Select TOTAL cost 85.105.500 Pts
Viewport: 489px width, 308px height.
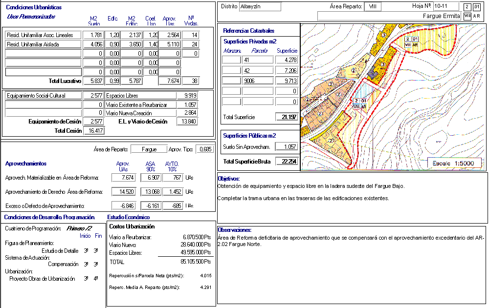tap(196, 262)
